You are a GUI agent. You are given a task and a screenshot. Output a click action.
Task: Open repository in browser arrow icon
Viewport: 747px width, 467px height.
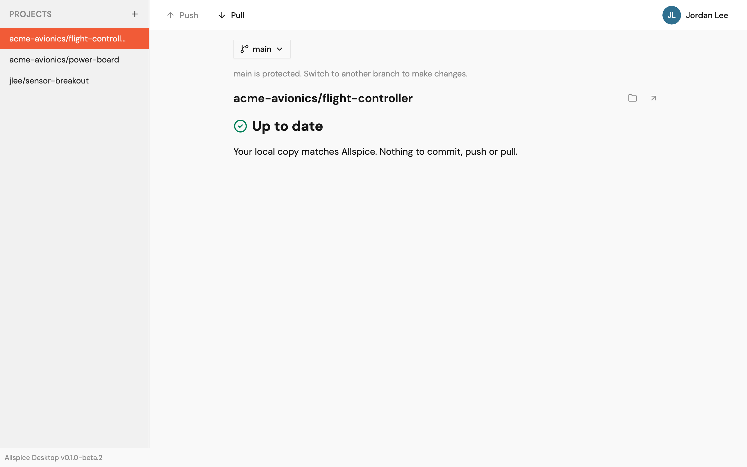point(653,98)
